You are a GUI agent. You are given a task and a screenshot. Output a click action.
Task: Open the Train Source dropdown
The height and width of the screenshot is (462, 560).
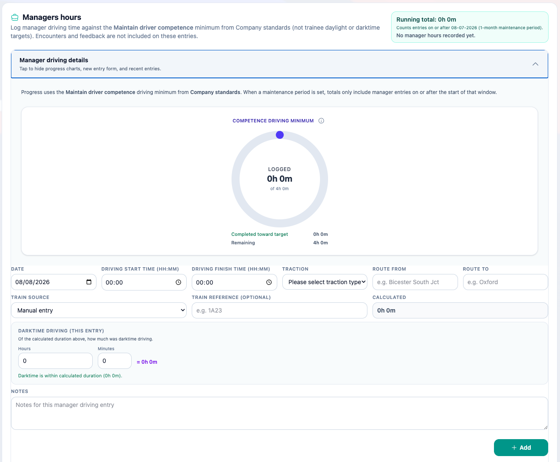pos(99,310)
